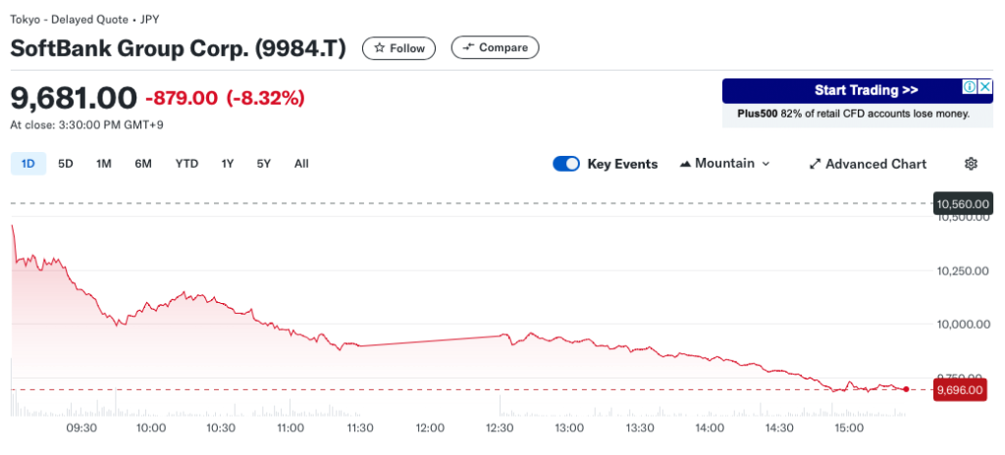The image size is (1005, 455).
Task: Select the 1Y time range
Action: (x=228, y=164)
